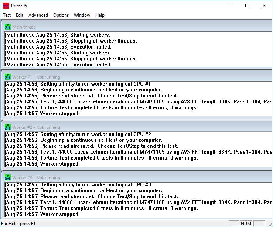Viewport: 273px width, 227px height.
Task: Open the Help menu
Action: (x=100, y=15)
